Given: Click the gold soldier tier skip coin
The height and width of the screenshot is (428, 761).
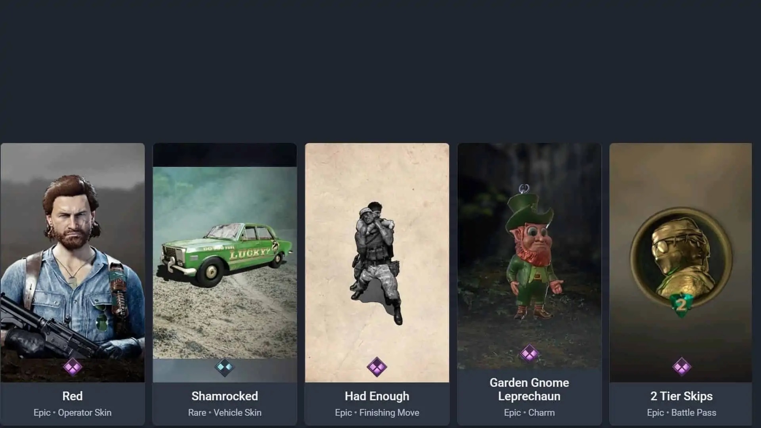Looking at the screenshot, I should click(x=681, y=258).
